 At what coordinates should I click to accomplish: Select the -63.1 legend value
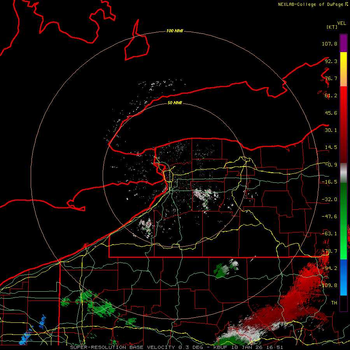pos(329,234)
